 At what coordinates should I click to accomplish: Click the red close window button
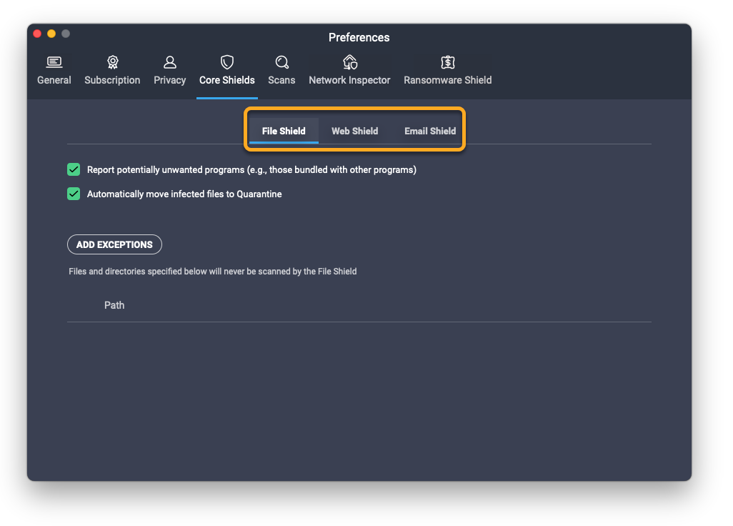click(x=37, y=34)
